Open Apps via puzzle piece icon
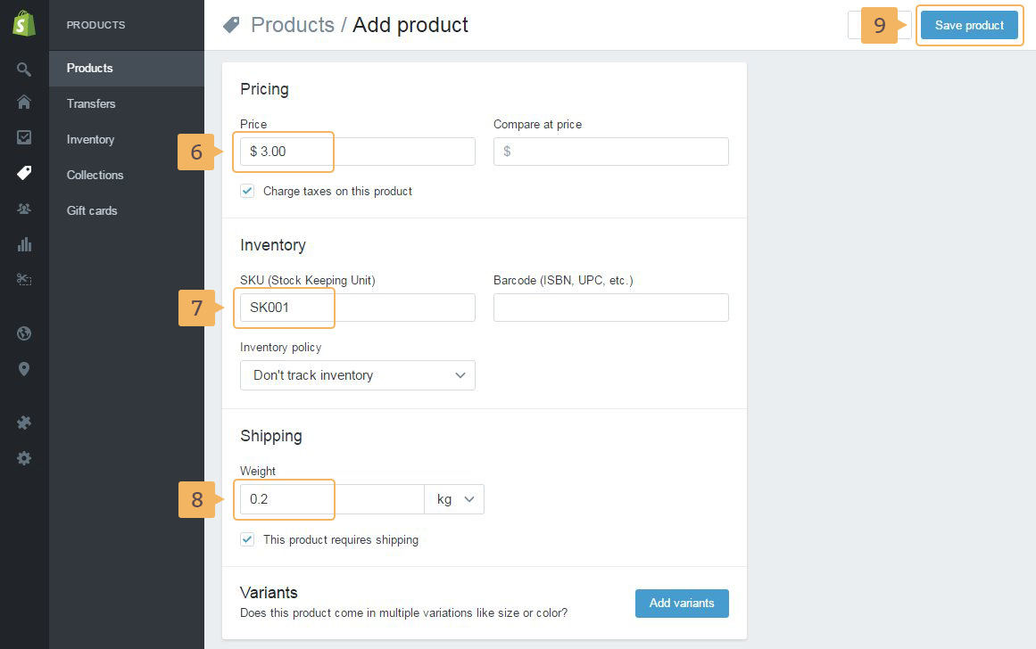The width and height of the screenshot is (1036, 649). click(24, 423)
